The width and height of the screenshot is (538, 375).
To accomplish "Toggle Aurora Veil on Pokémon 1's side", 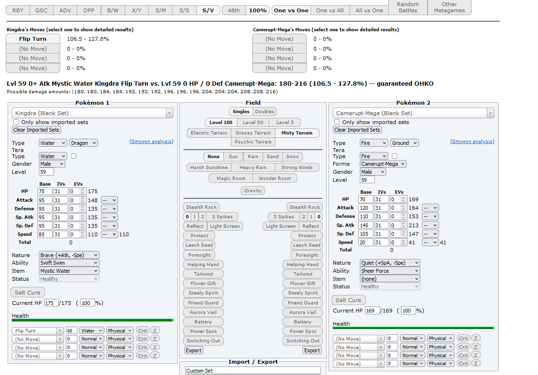I will (x=203, y=312).
